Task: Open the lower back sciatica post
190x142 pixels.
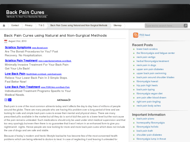Action: coord(147,49)
